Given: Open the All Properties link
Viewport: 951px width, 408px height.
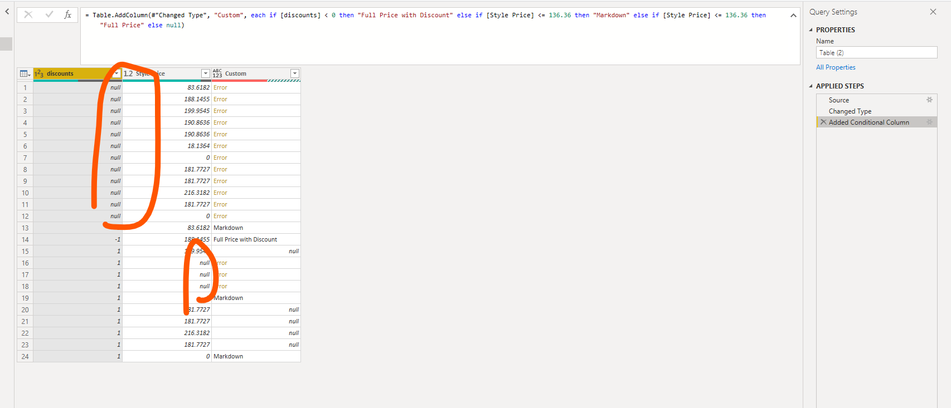Looking at the screenshot, I should [x=836, y=67].
